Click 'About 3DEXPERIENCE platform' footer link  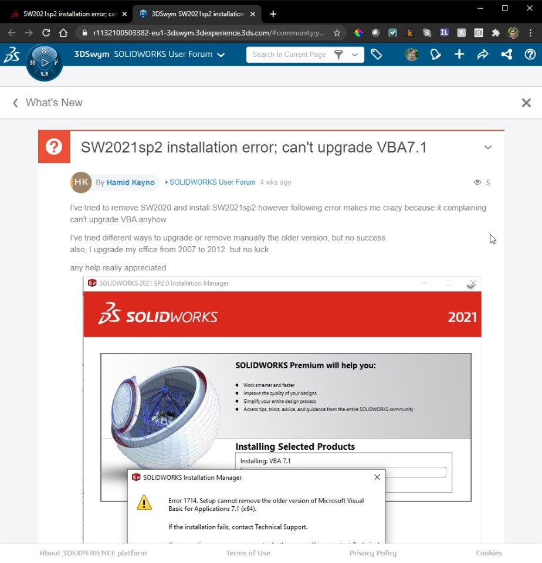93,553
